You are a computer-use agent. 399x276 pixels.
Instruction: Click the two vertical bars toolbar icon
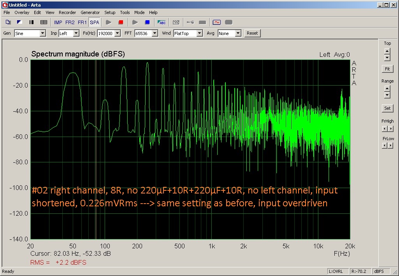32,23
